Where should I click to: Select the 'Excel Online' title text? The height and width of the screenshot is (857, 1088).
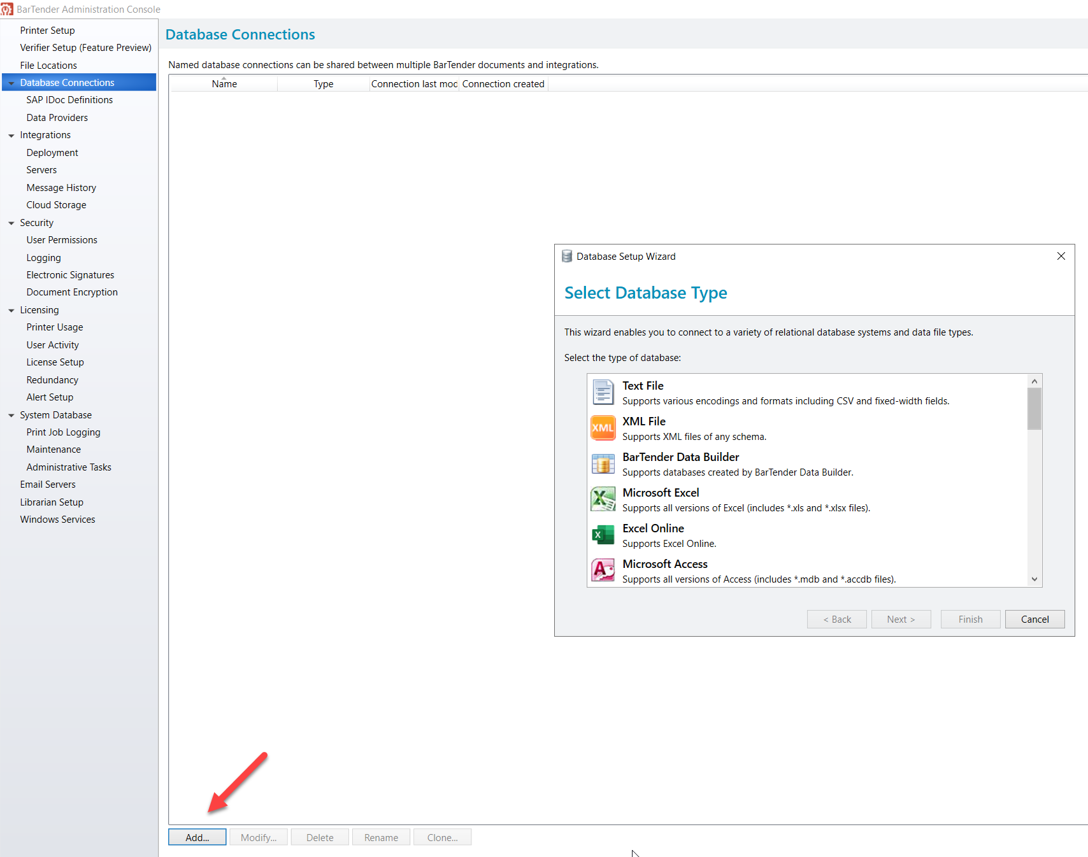click(653, 528)
